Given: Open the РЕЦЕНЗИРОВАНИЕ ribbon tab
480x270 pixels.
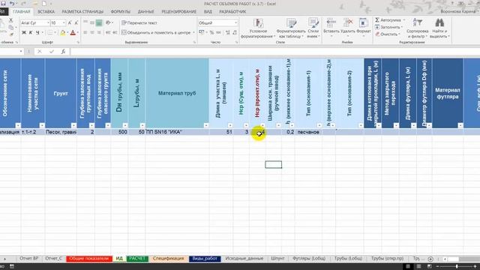Looking at the screenshot, I should (x=178, y=12).
